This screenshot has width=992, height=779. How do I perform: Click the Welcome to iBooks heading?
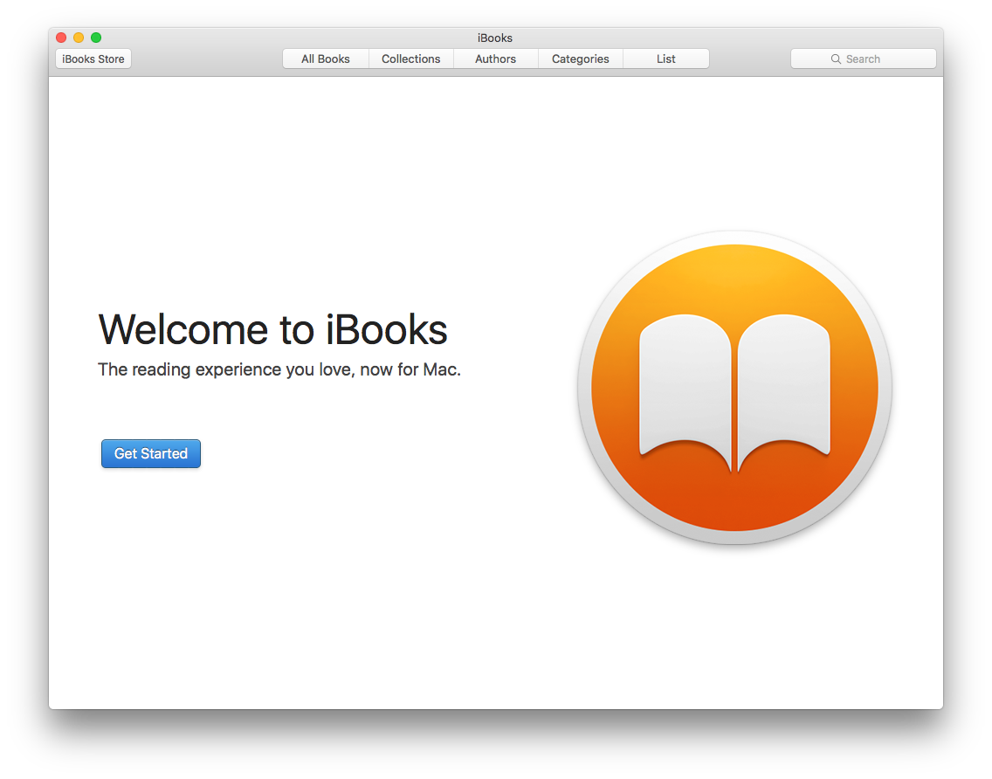[x=272, y=330]
